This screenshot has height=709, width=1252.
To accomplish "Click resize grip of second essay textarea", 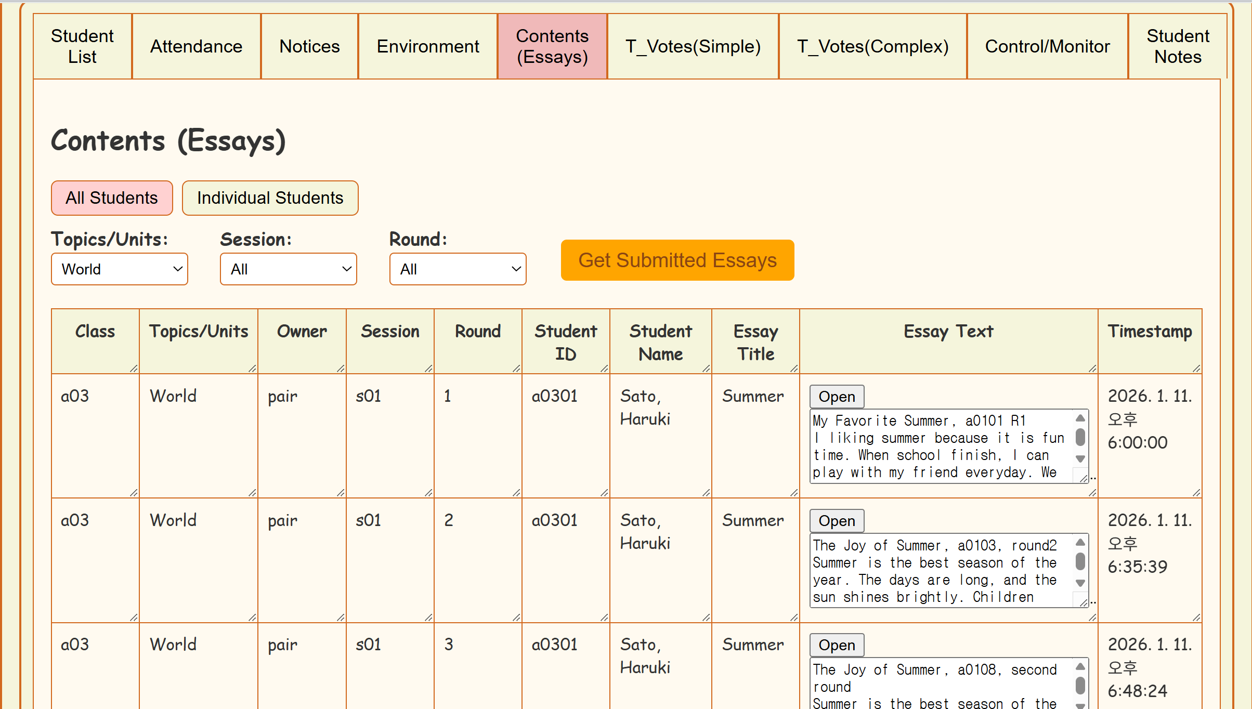I will pyautogui.click(x=1084, y=602).
